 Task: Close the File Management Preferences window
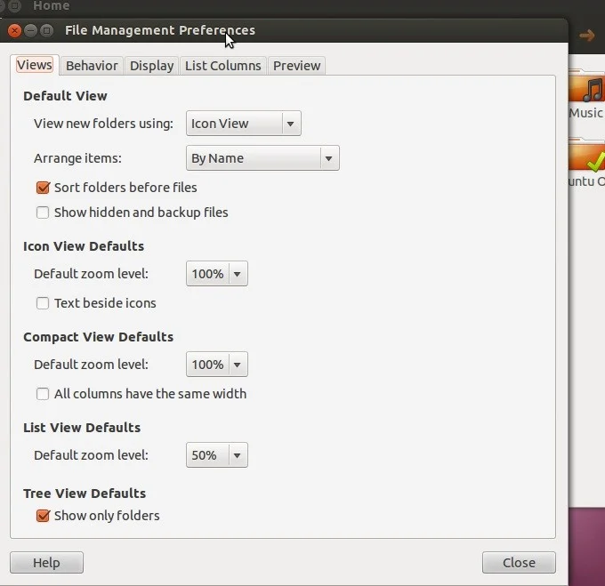coord(14,30)
